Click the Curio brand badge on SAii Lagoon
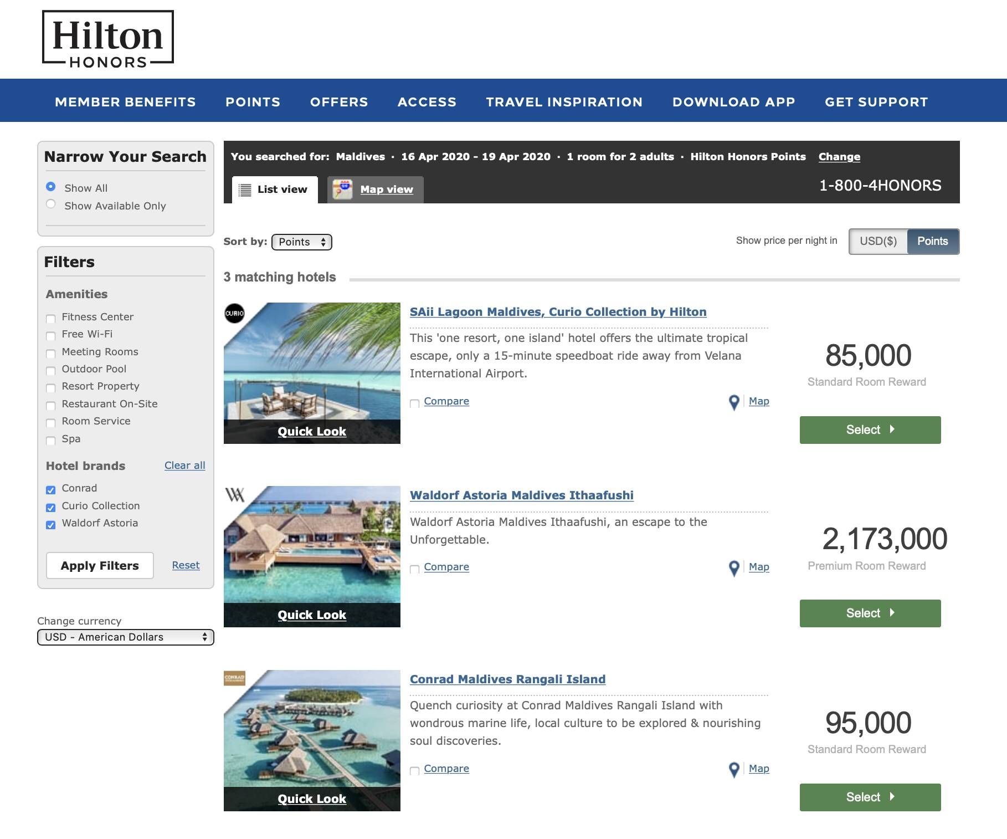 [x=234, y=313]
